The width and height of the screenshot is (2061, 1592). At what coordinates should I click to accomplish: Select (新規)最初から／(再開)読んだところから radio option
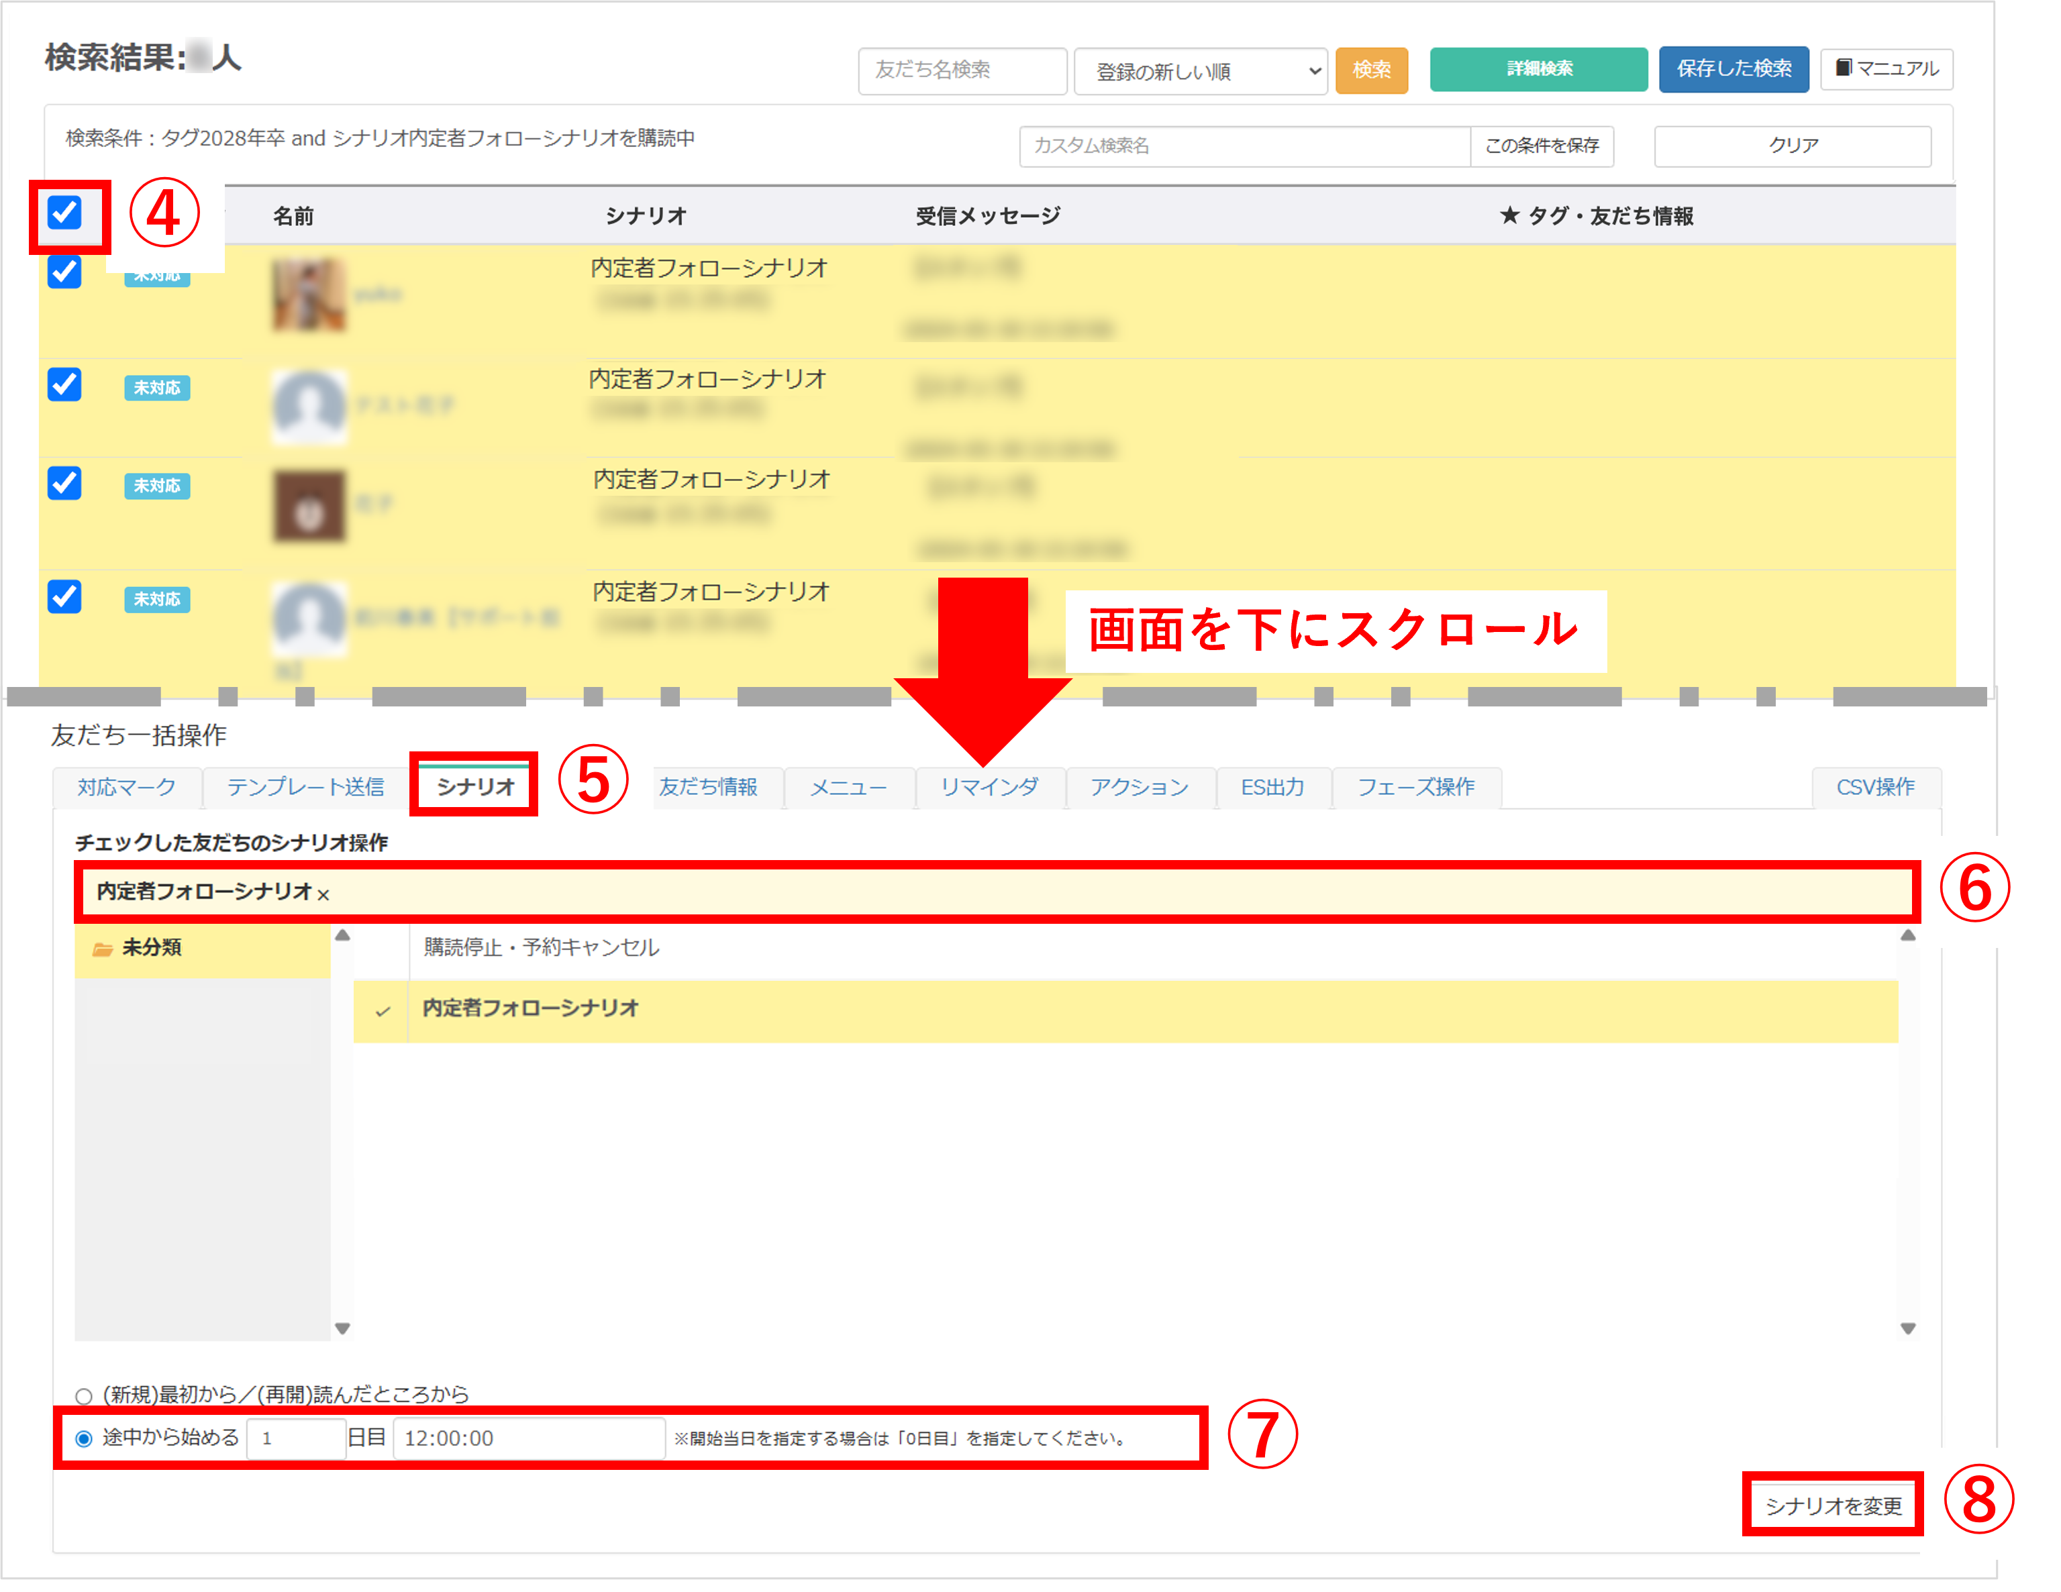pos(84,1396)
